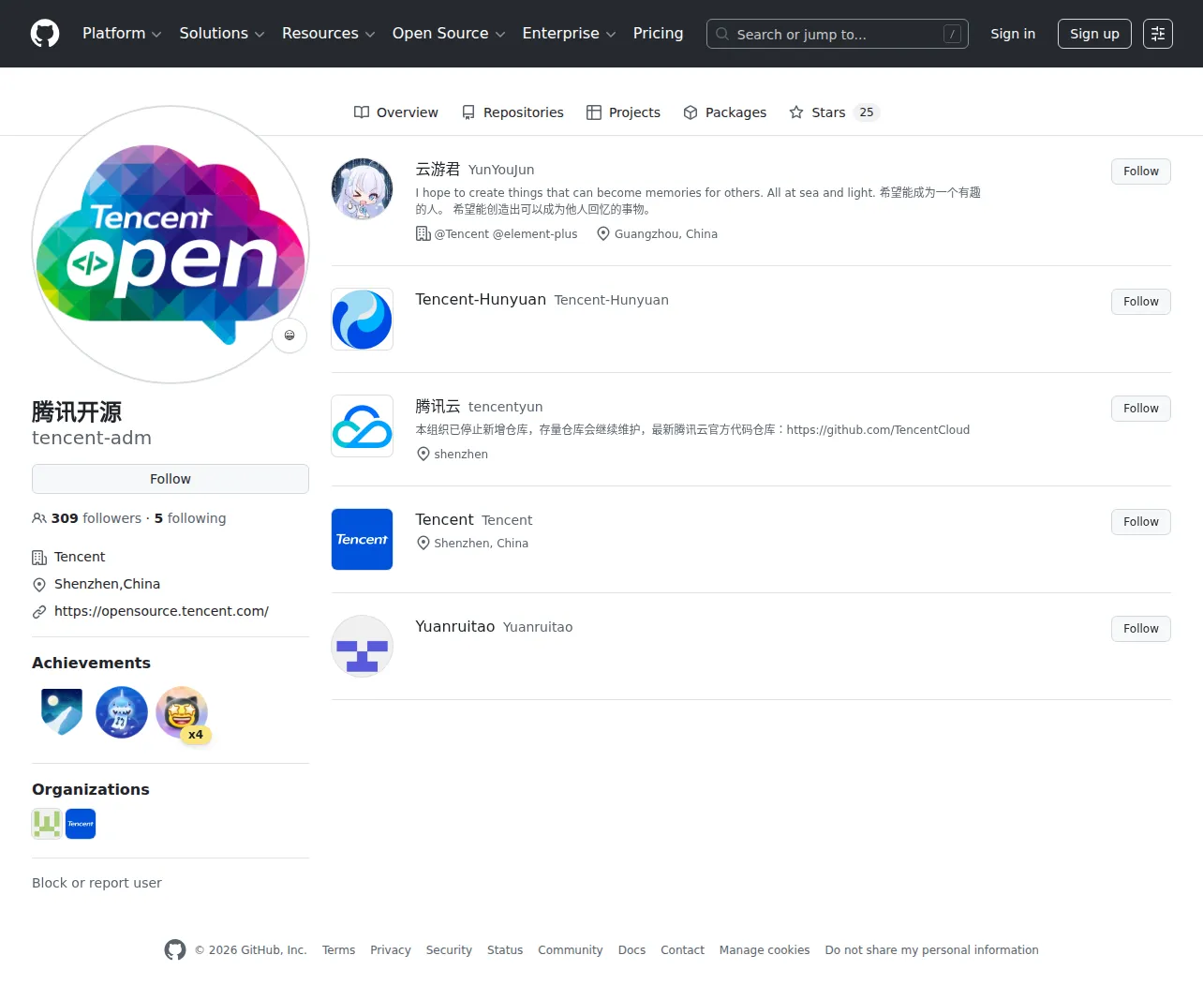Open the Tencent-Hunyuan name link

tap(542, 300)
